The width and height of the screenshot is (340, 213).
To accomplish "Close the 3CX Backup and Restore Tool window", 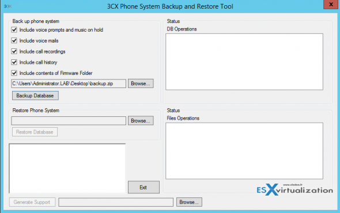I will pos(331,5).
